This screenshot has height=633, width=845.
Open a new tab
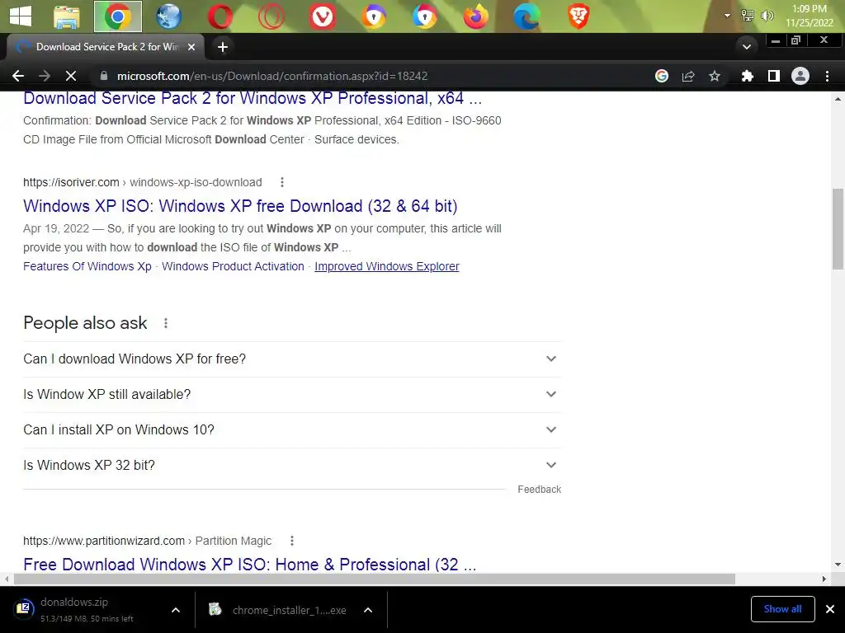coord(223,47)
